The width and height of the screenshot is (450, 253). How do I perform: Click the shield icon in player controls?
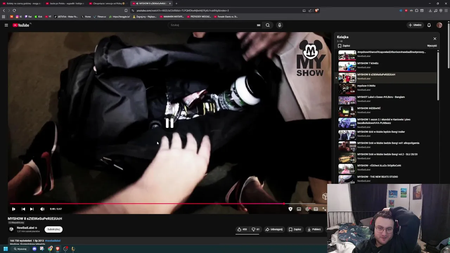pyautogui.click(x=290, y=209)
